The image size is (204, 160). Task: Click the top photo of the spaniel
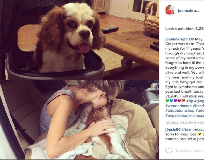click(79, 40)
